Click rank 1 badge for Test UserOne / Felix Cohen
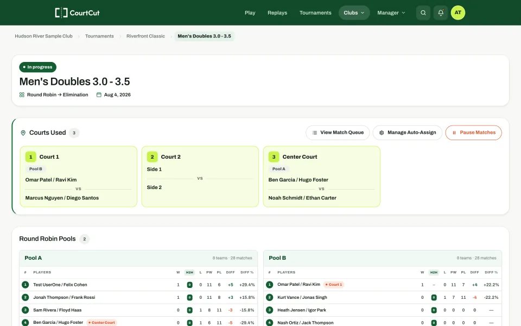This screenshot has width=521, height=326. tap(26, 285)
